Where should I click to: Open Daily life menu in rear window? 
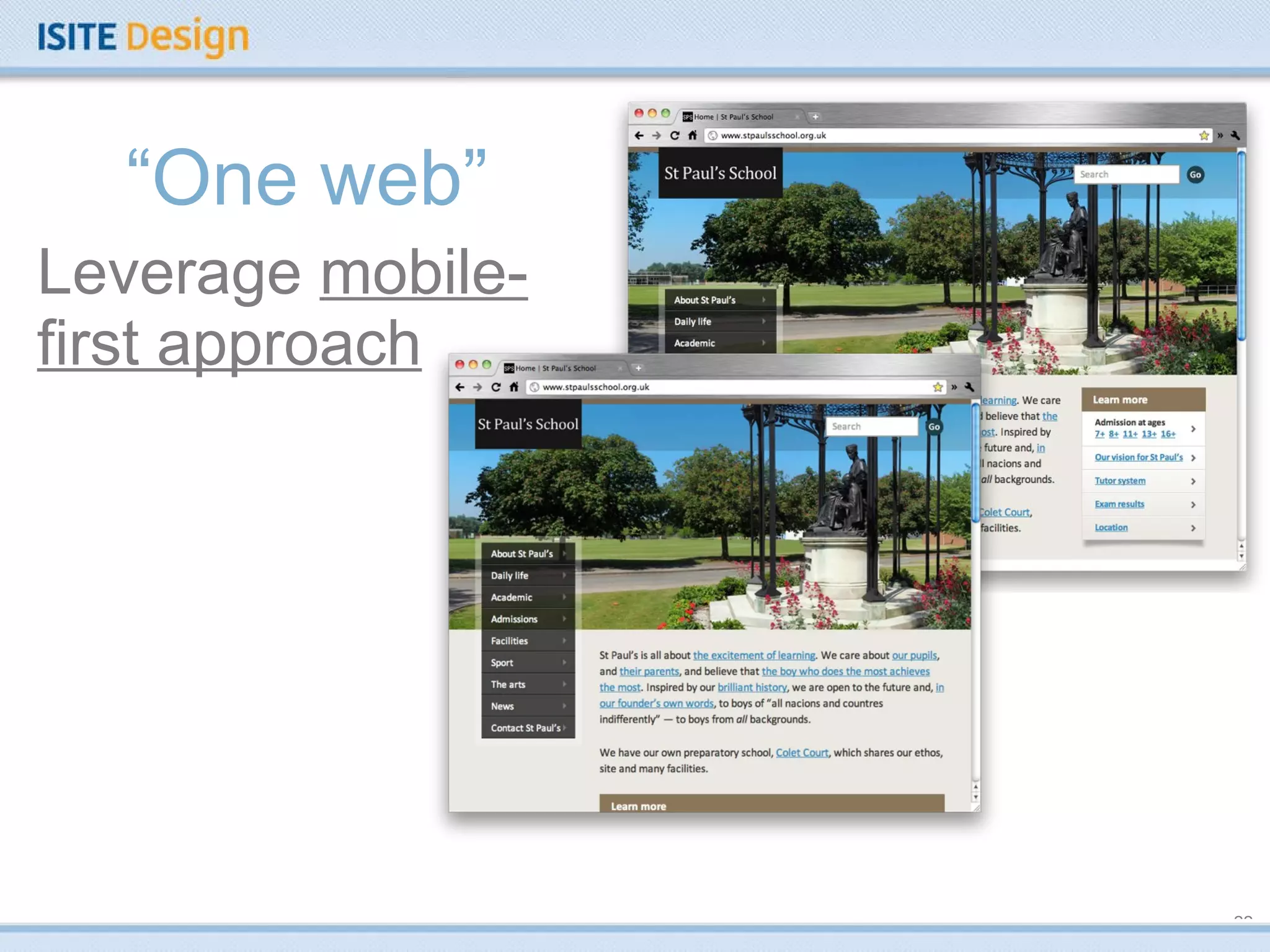pyautogui.click(x=721, y=322)
